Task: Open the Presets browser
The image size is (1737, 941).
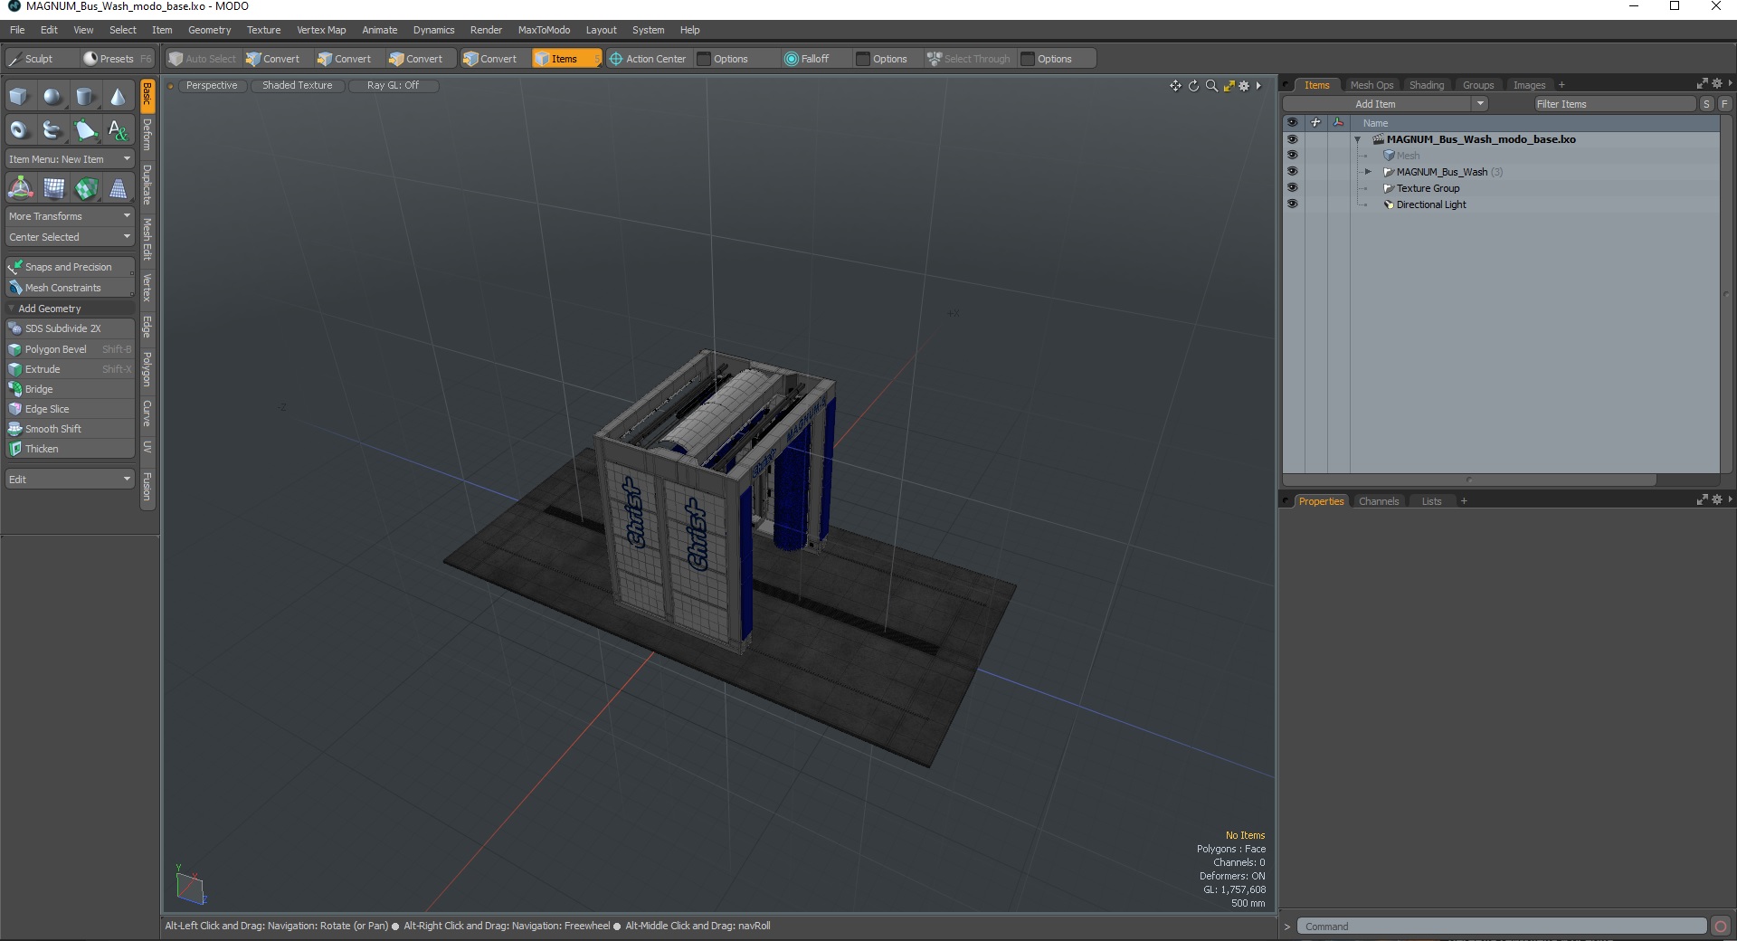Action: pos(118,59)
